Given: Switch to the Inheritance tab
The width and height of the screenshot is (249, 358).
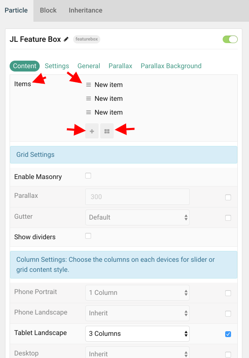Looking at the screenshot, I should (x=86, y=10).
